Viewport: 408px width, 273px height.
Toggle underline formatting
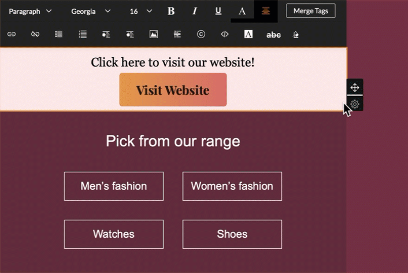(x=218, y=11)
